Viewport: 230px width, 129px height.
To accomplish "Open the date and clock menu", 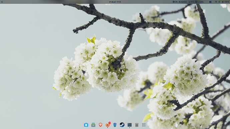I will coord(115,2).
